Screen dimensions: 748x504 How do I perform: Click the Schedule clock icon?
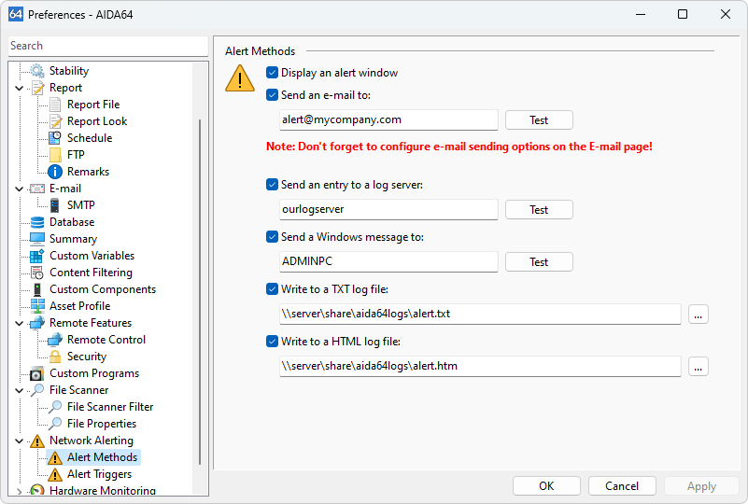tap(55, 138)
